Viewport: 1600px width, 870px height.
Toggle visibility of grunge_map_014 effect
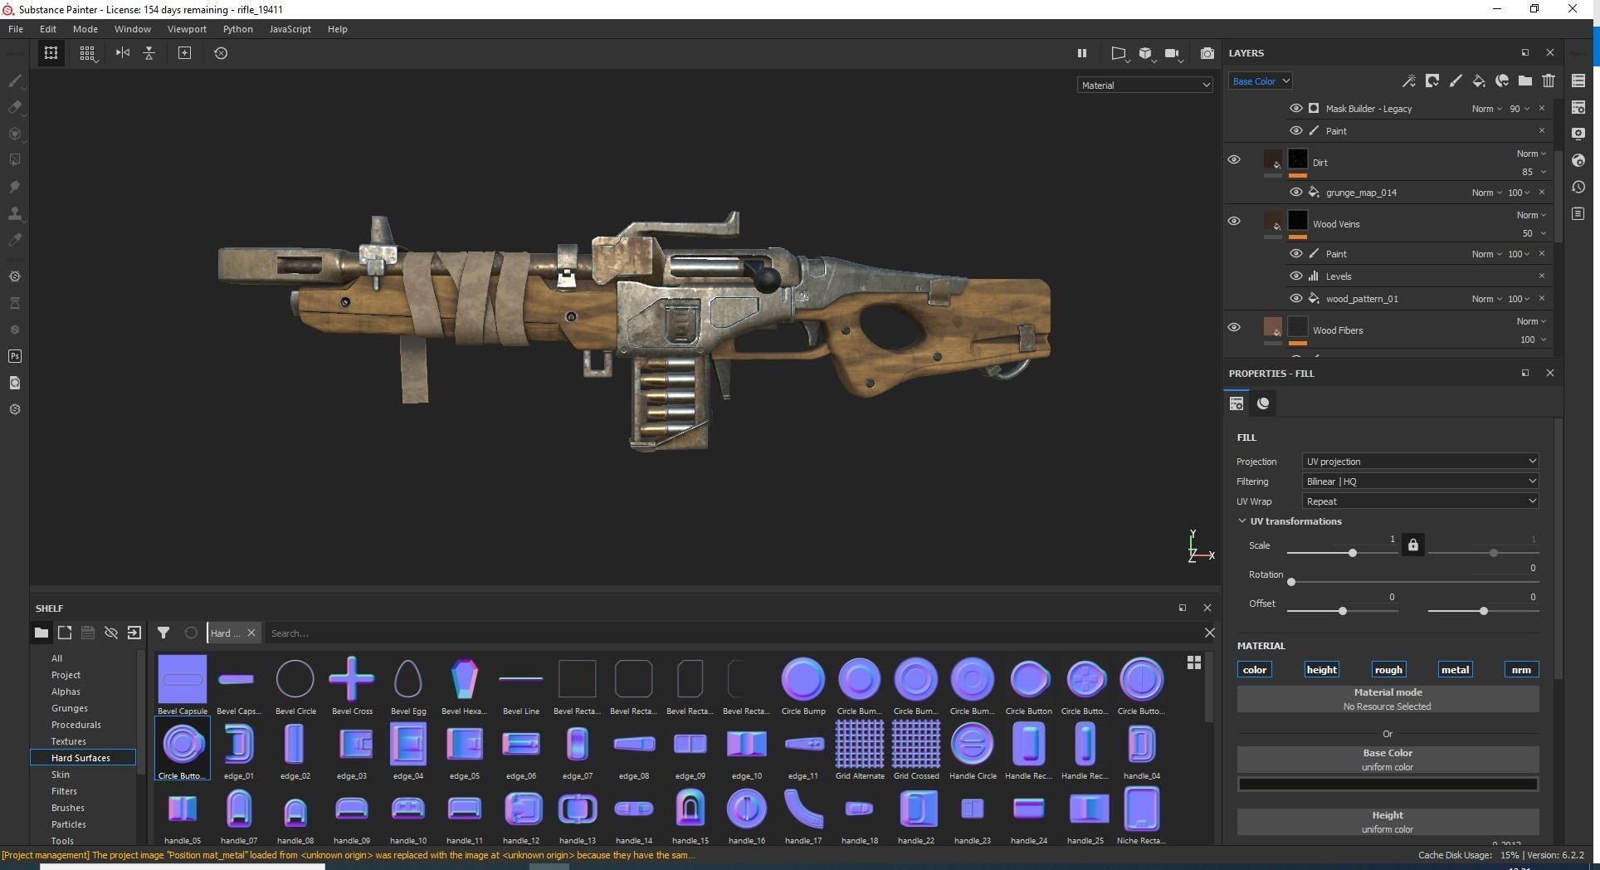pos(1295,192)
